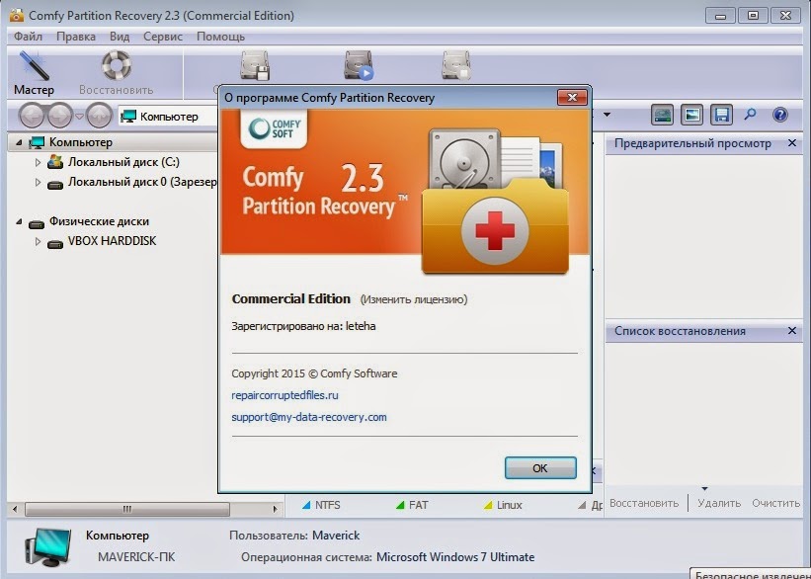
Task: Click Удалить in recovery list panel
Action: [x=719, y=503]
